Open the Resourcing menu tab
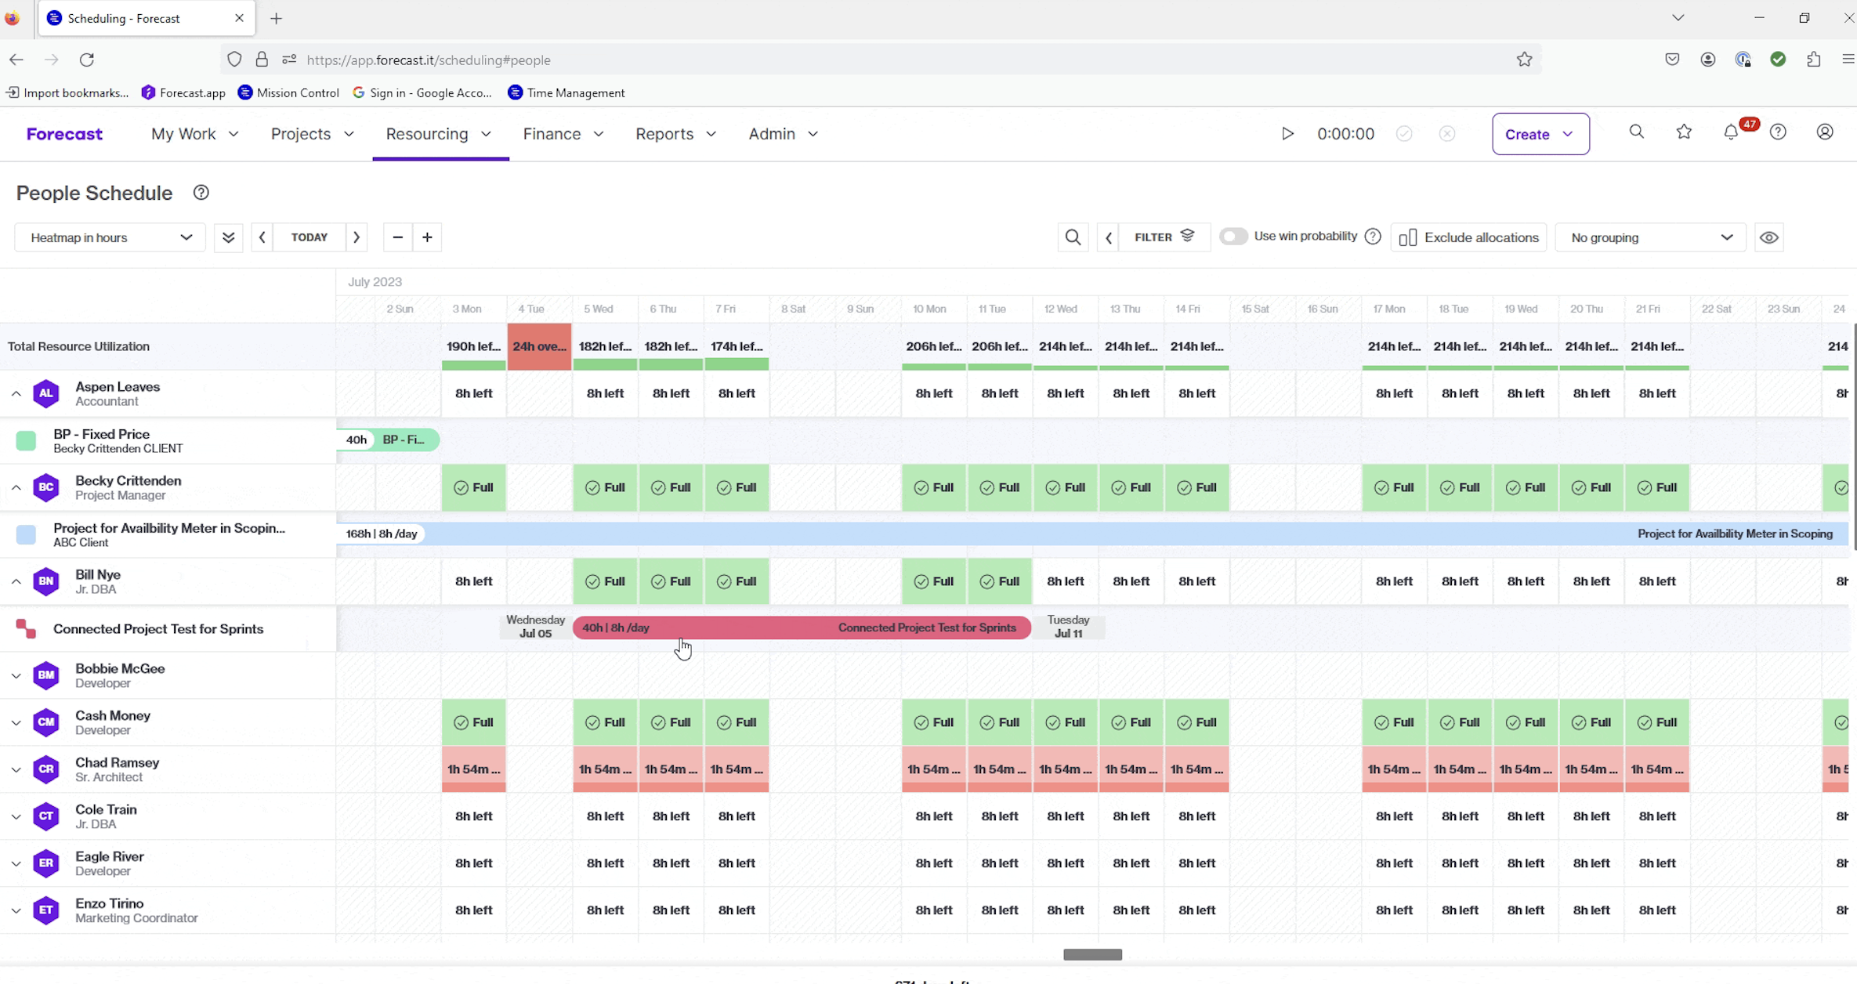The image size is (1857, 984). point(437,134)
